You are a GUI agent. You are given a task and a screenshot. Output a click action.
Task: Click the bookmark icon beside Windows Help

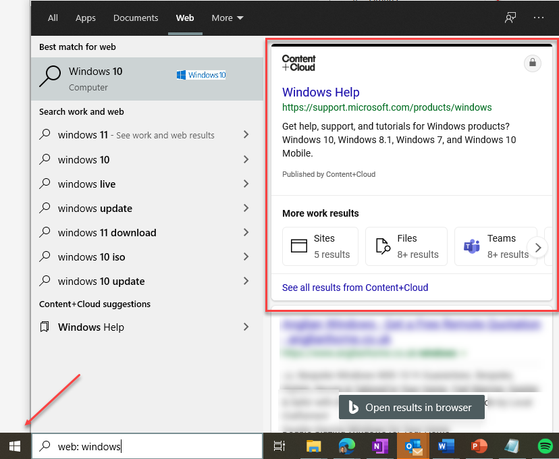click(x=45, y=327)
